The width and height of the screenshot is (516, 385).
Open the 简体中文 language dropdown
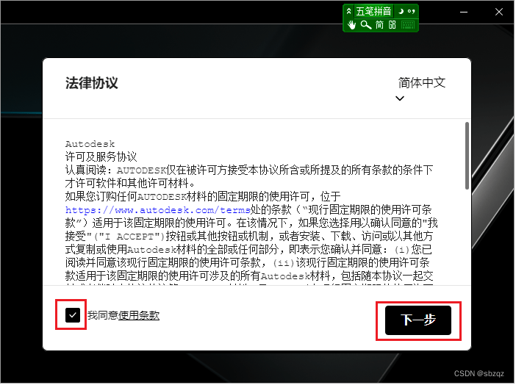(x=423, y=83)
